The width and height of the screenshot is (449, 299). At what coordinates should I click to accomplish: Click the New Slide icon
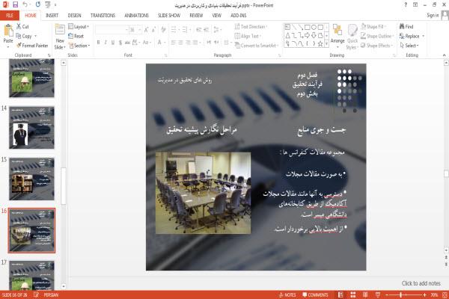[x=60, y=31]
